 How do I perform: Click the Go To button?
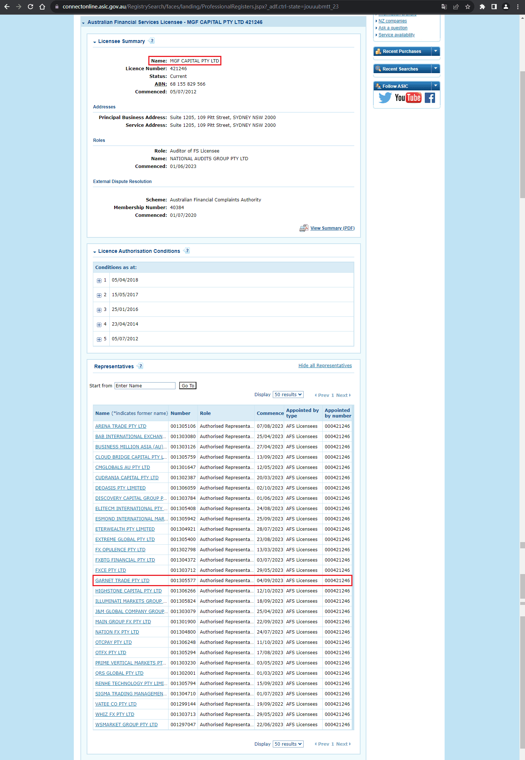(x=188, y=386)
